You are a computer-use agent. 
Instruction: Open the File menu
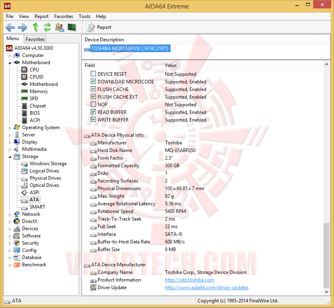pyautogui.click(x=10, y=16)
